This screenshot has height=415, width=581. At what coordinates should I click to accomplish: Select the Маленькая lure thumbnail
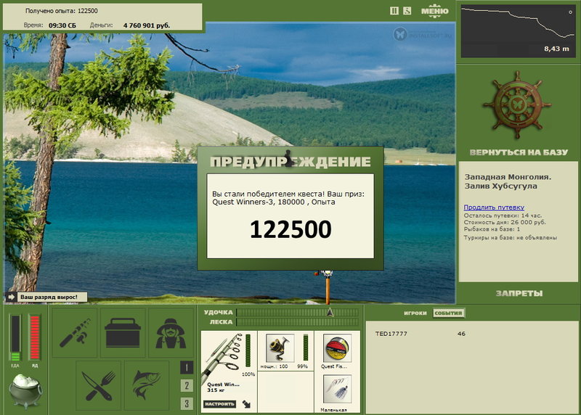click(337, 389)
